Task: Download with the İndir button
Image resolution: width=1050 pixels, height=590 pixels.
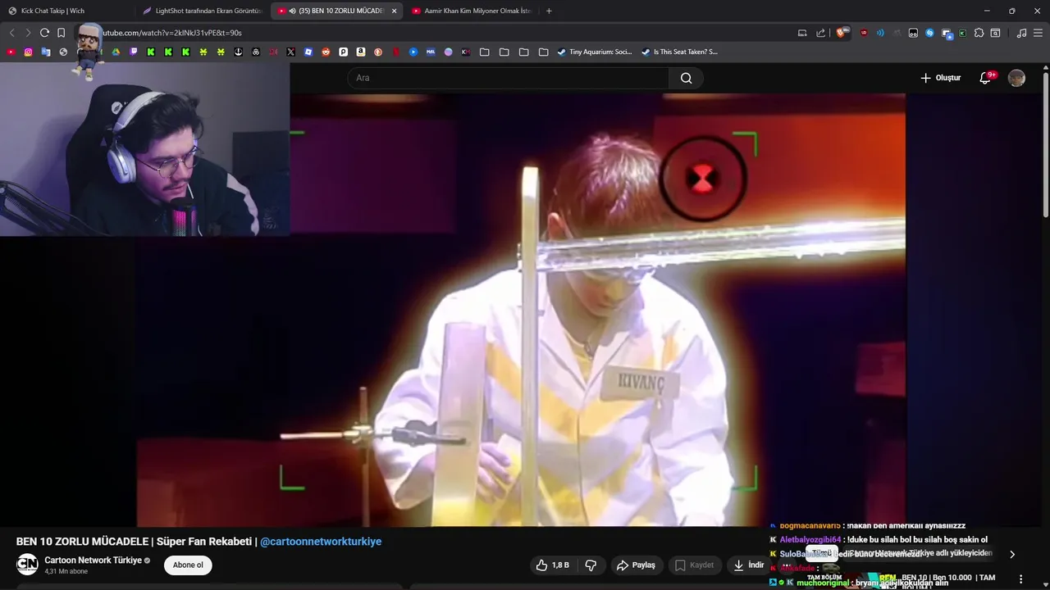Action: [748, 565]
